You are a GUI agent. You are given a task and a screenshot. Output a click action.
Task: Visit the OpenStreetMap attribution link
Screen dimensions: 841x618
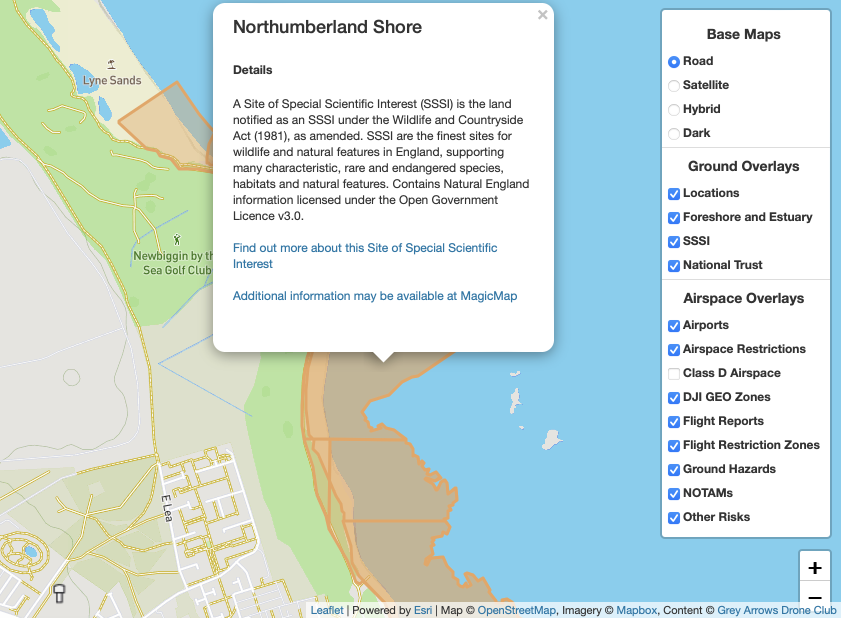(x=516, y=610)
